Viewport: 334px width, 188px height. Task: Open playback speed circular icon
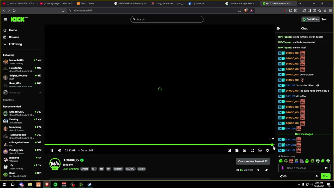click(260, 150)
